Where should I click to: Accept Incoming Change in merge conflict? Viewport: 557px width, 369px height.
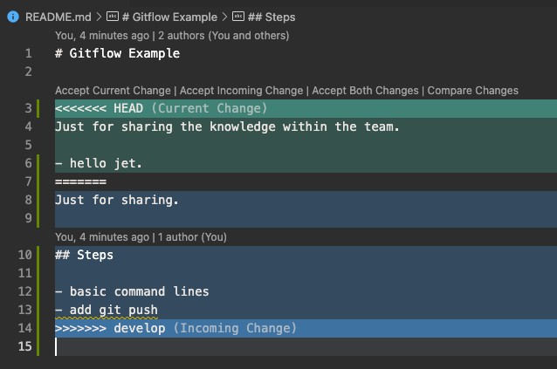(242, 91)
